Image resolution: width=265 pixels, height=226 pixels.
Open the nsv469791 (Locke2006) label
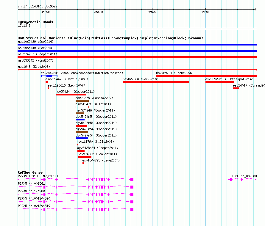tap(175, 73)
